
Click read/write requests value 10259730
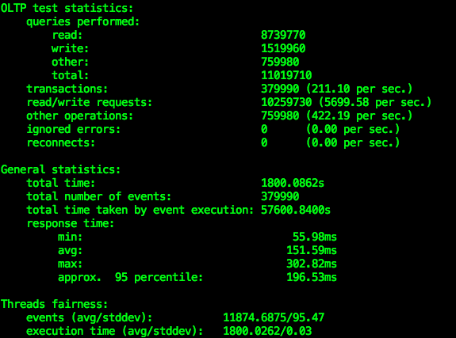286,102
